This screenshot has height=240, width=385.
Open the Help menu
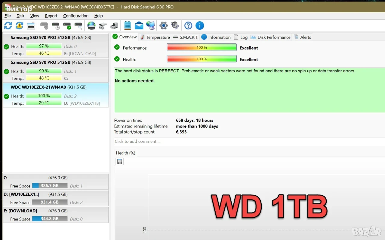[x=98, y=16]
